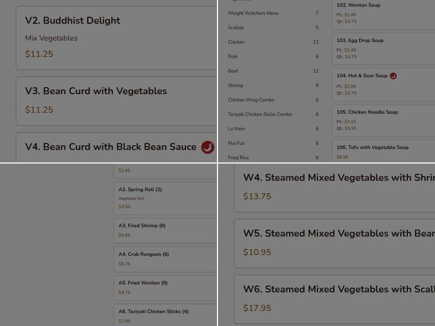This screenshot has height=326, width=435.
Task: Select the V2. Buddhist Delight item
Action: click(x=116, y=38)
